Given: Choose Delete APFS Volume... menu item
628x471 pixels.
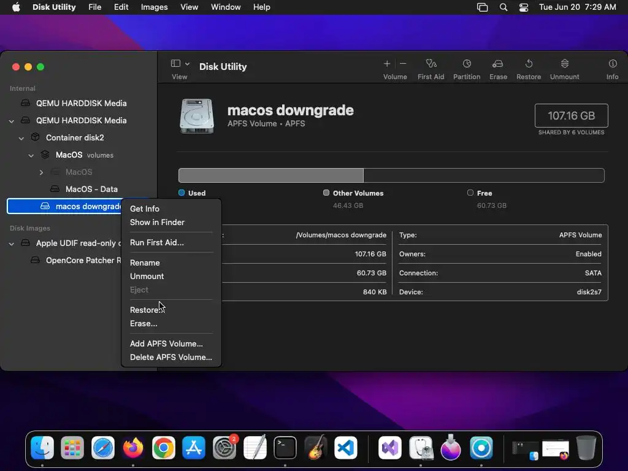Looking at the screenshot, I should point(171,358).
